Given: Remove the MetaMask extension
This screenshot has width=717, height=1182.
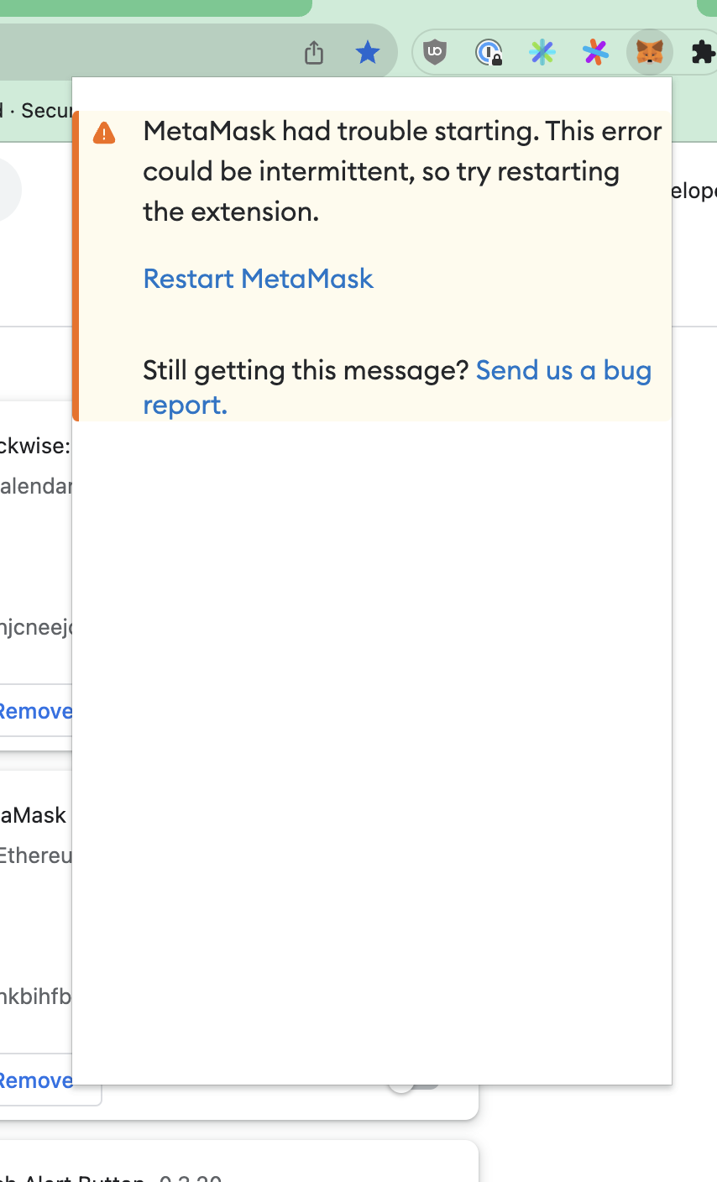Looking at the screenshot, I should pyautogui.click(x=34, y=1080).
